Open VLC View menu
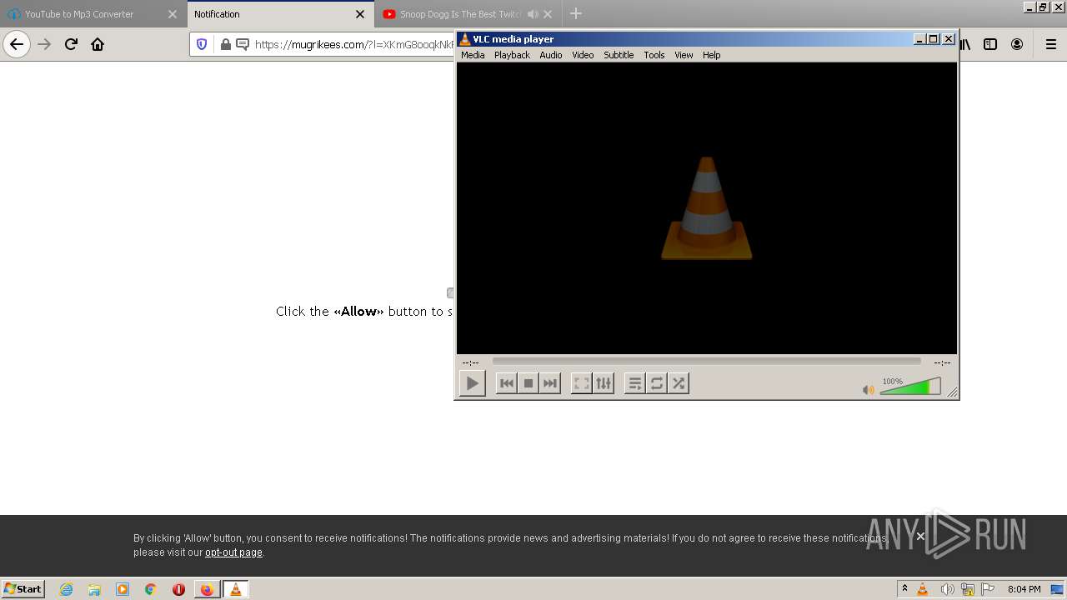Viewport: 1067px width, 600px height. tap(684, 55)
